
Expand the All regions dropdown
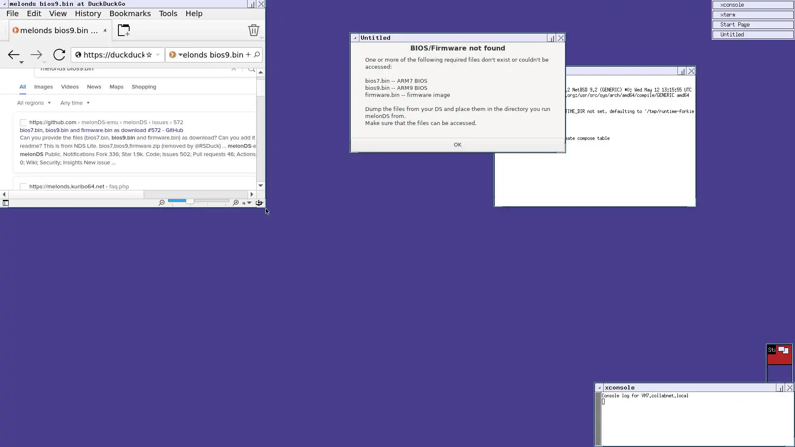(34, 103)
